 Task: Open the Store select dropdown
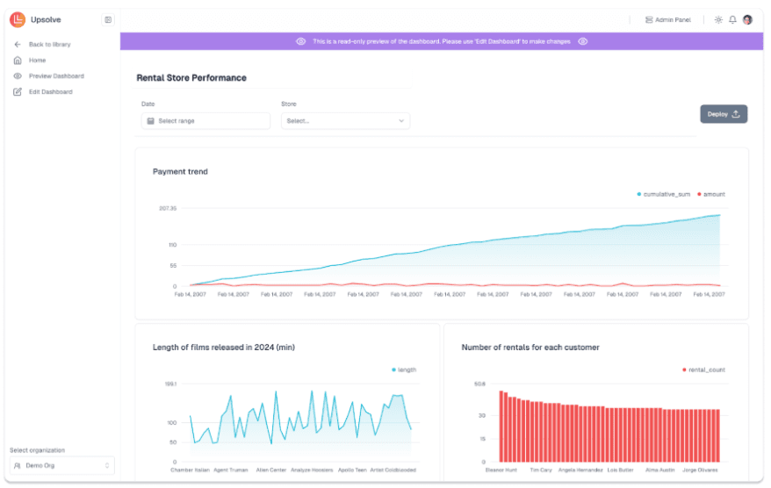pyautogui.click(x=346, y=121)
